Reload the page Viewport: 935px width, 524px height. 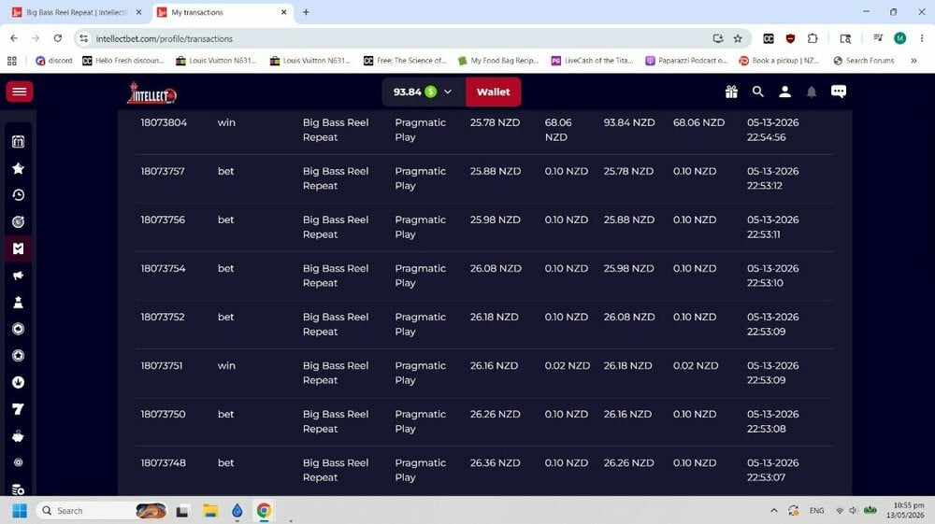pos(58,38)
